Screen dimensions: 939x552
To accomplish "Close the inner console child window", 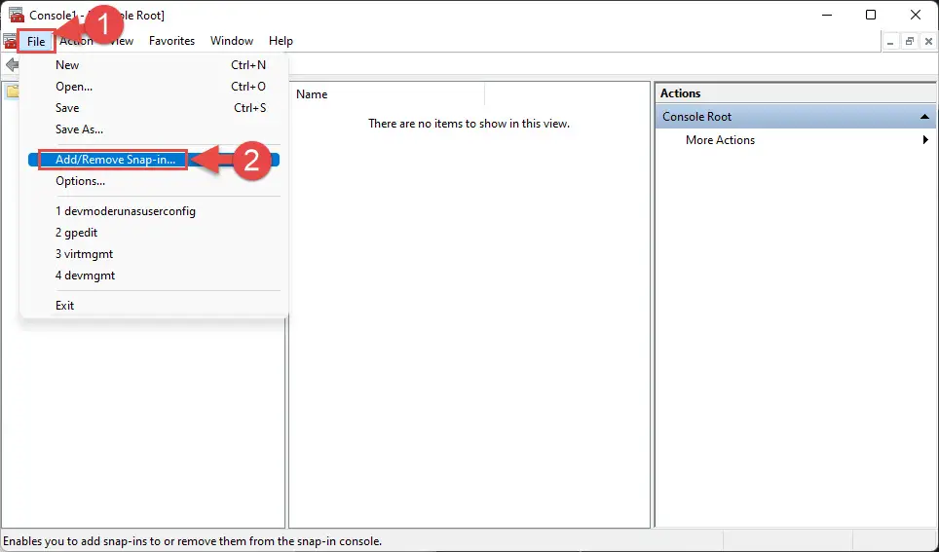I will coord(928,41).
